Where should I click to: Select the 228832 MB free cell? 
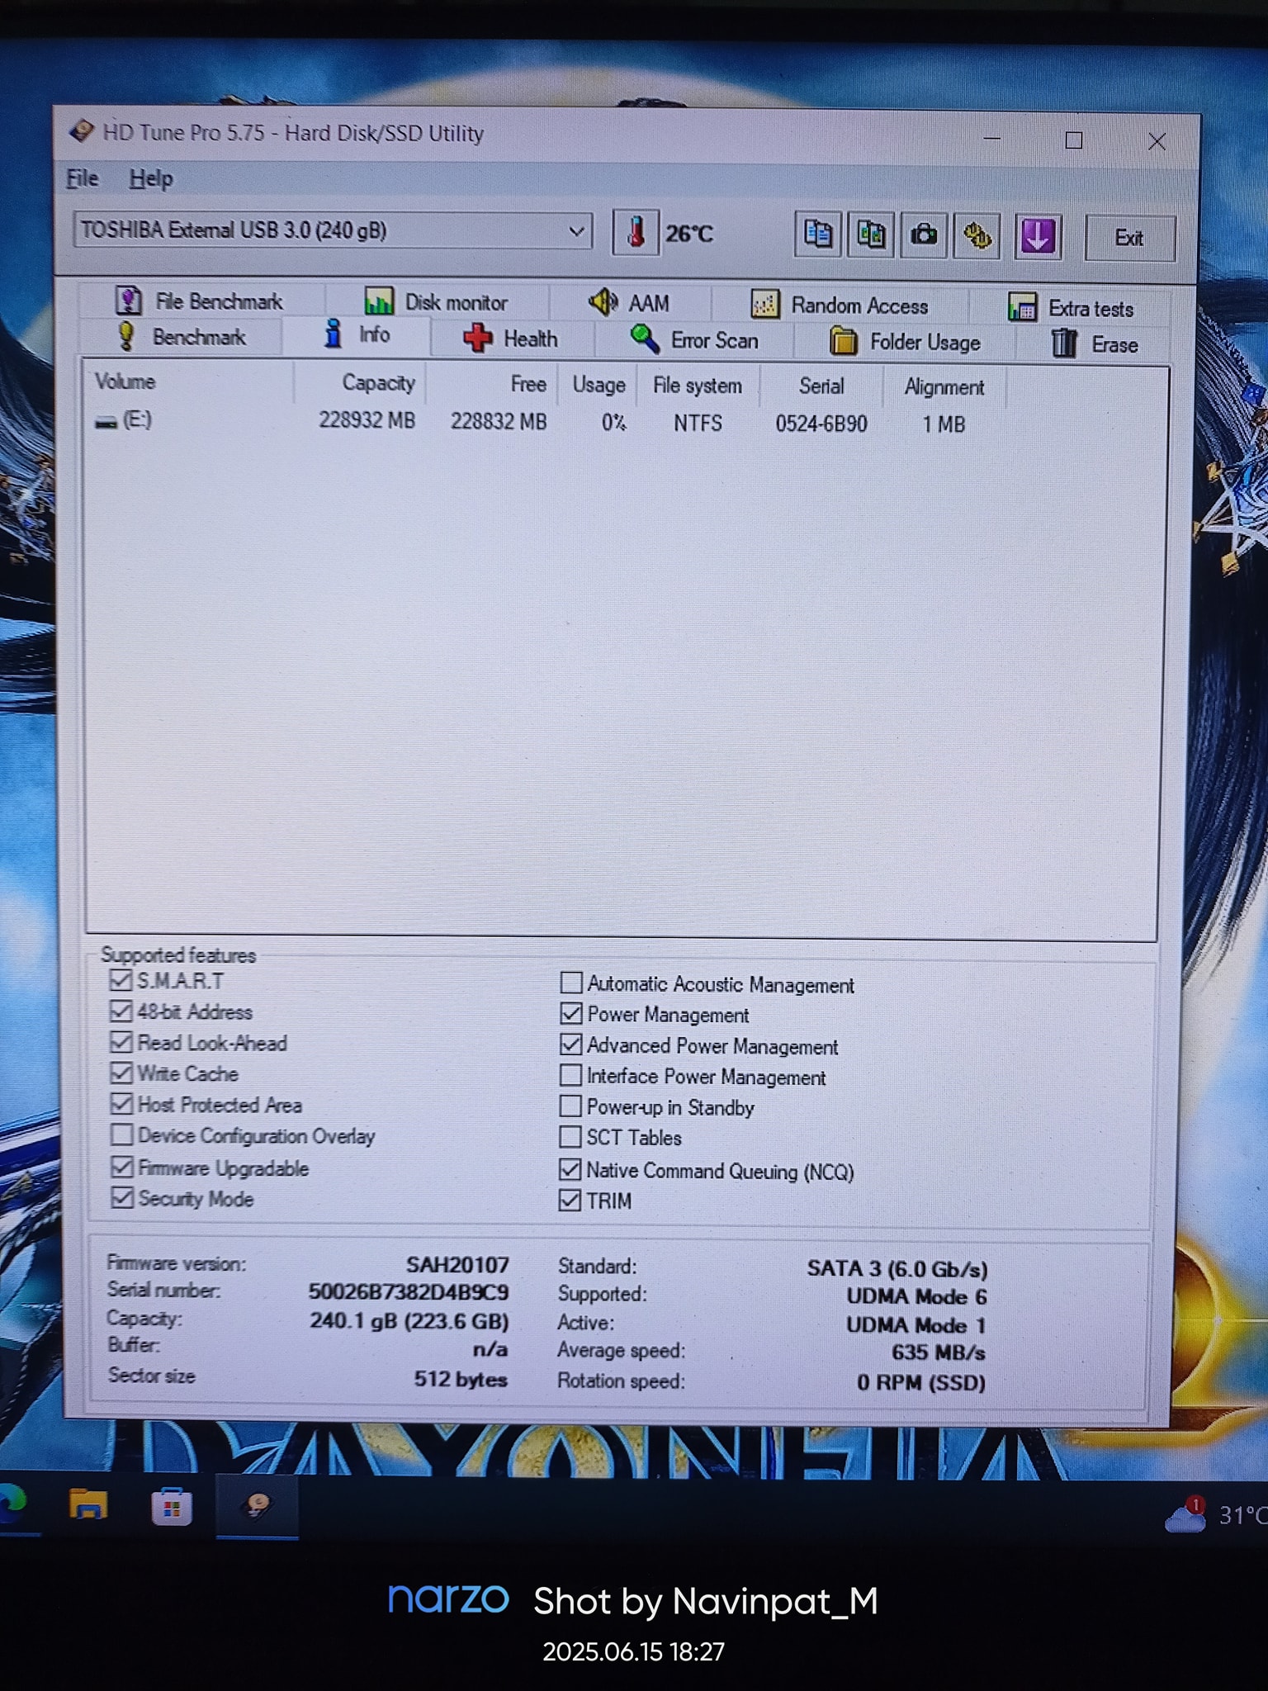499,422
